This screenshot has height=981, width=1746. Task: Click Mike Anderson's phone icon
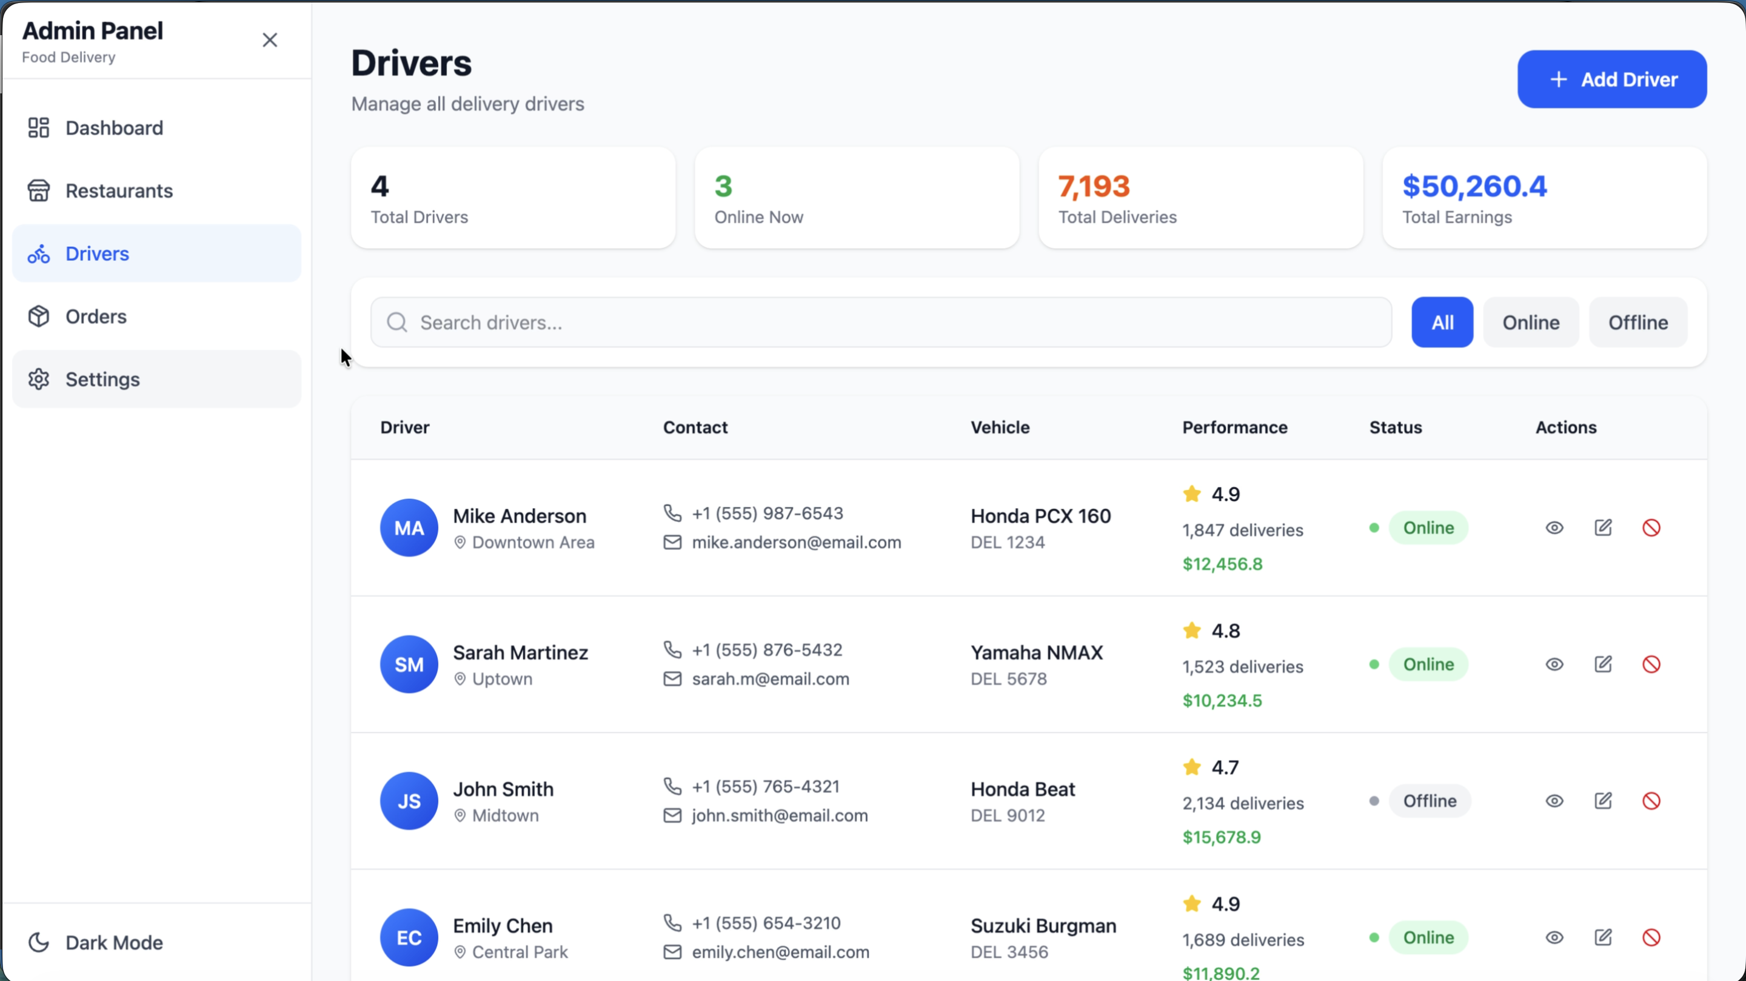click(x=672, y=513)
